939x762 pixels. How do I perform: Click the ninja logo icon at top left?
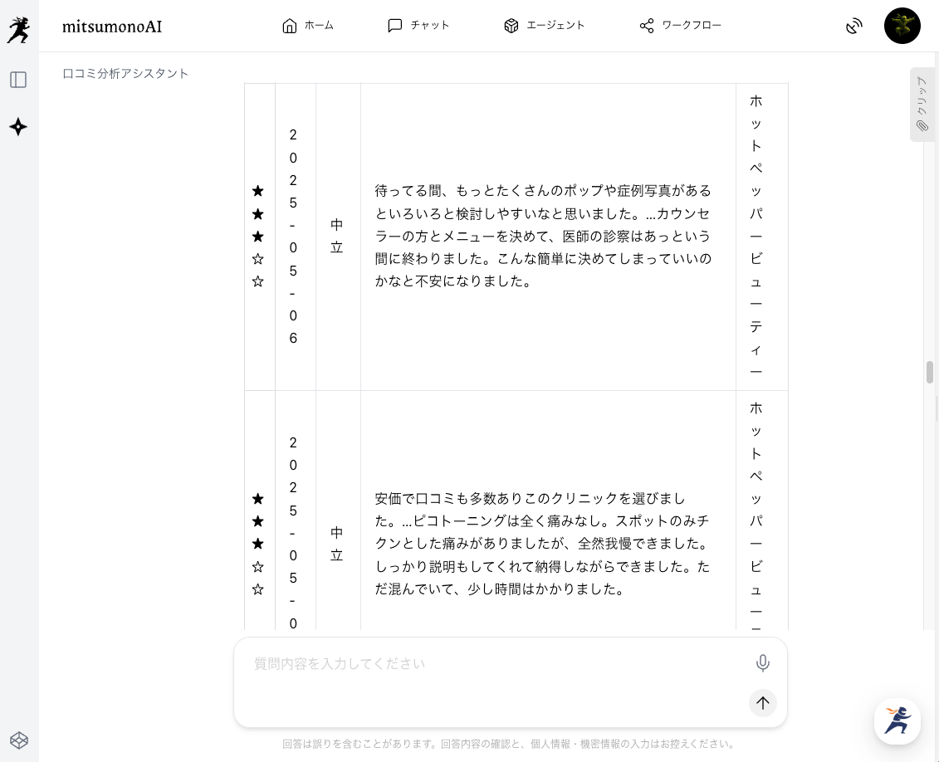point(18,29)
